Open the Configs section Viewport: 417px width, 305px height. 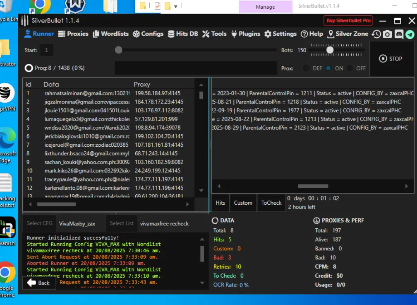(148, 34)
